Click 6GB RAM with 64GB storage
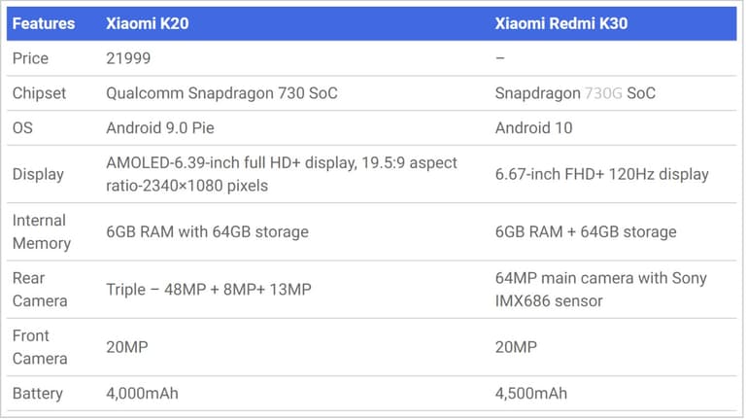This screenshot has height=419, width=746. 207,231
